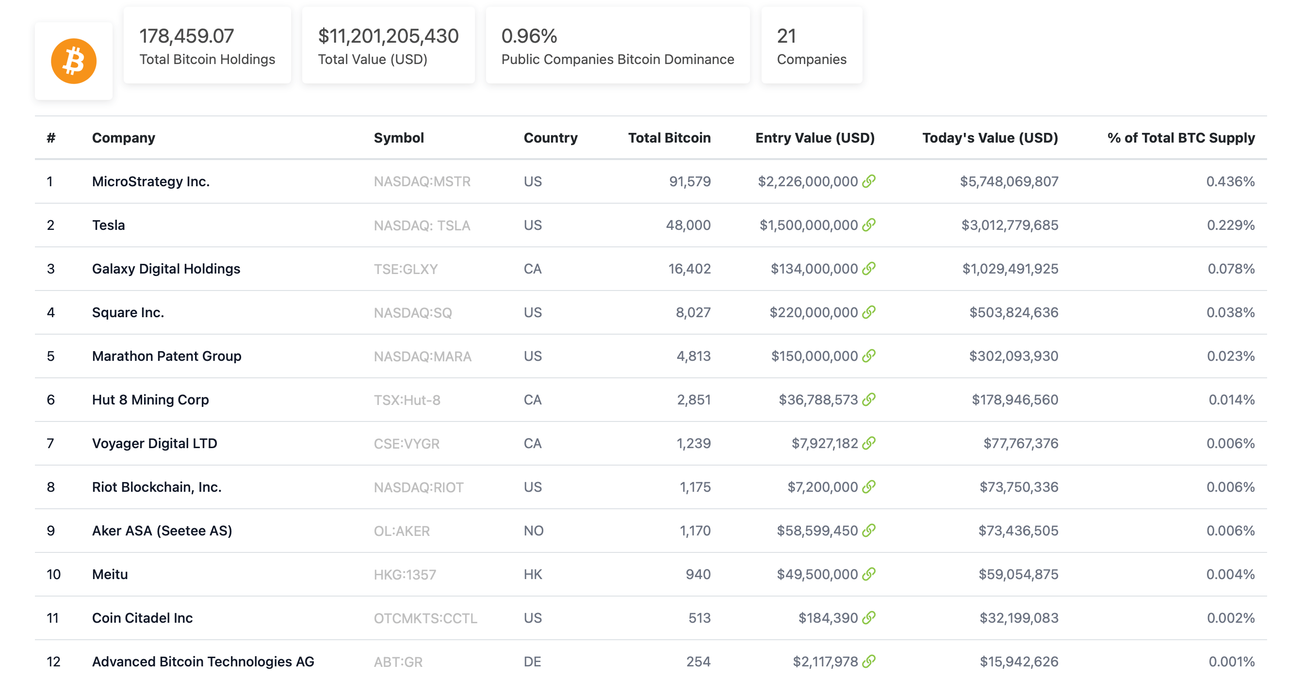Select the NASDAQ:MSTR symbol text
This screenshot has height=679, width=1303.
click(422, 181)
